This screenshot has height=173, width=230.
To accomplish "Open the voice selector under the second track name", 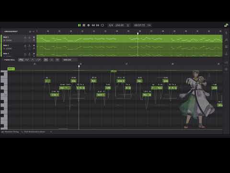I will [x=8, y=49].
